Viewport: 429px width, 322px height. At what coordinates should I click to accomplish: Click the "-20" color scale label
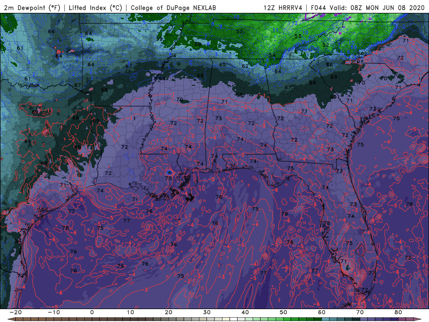click(x=16, y=312)
